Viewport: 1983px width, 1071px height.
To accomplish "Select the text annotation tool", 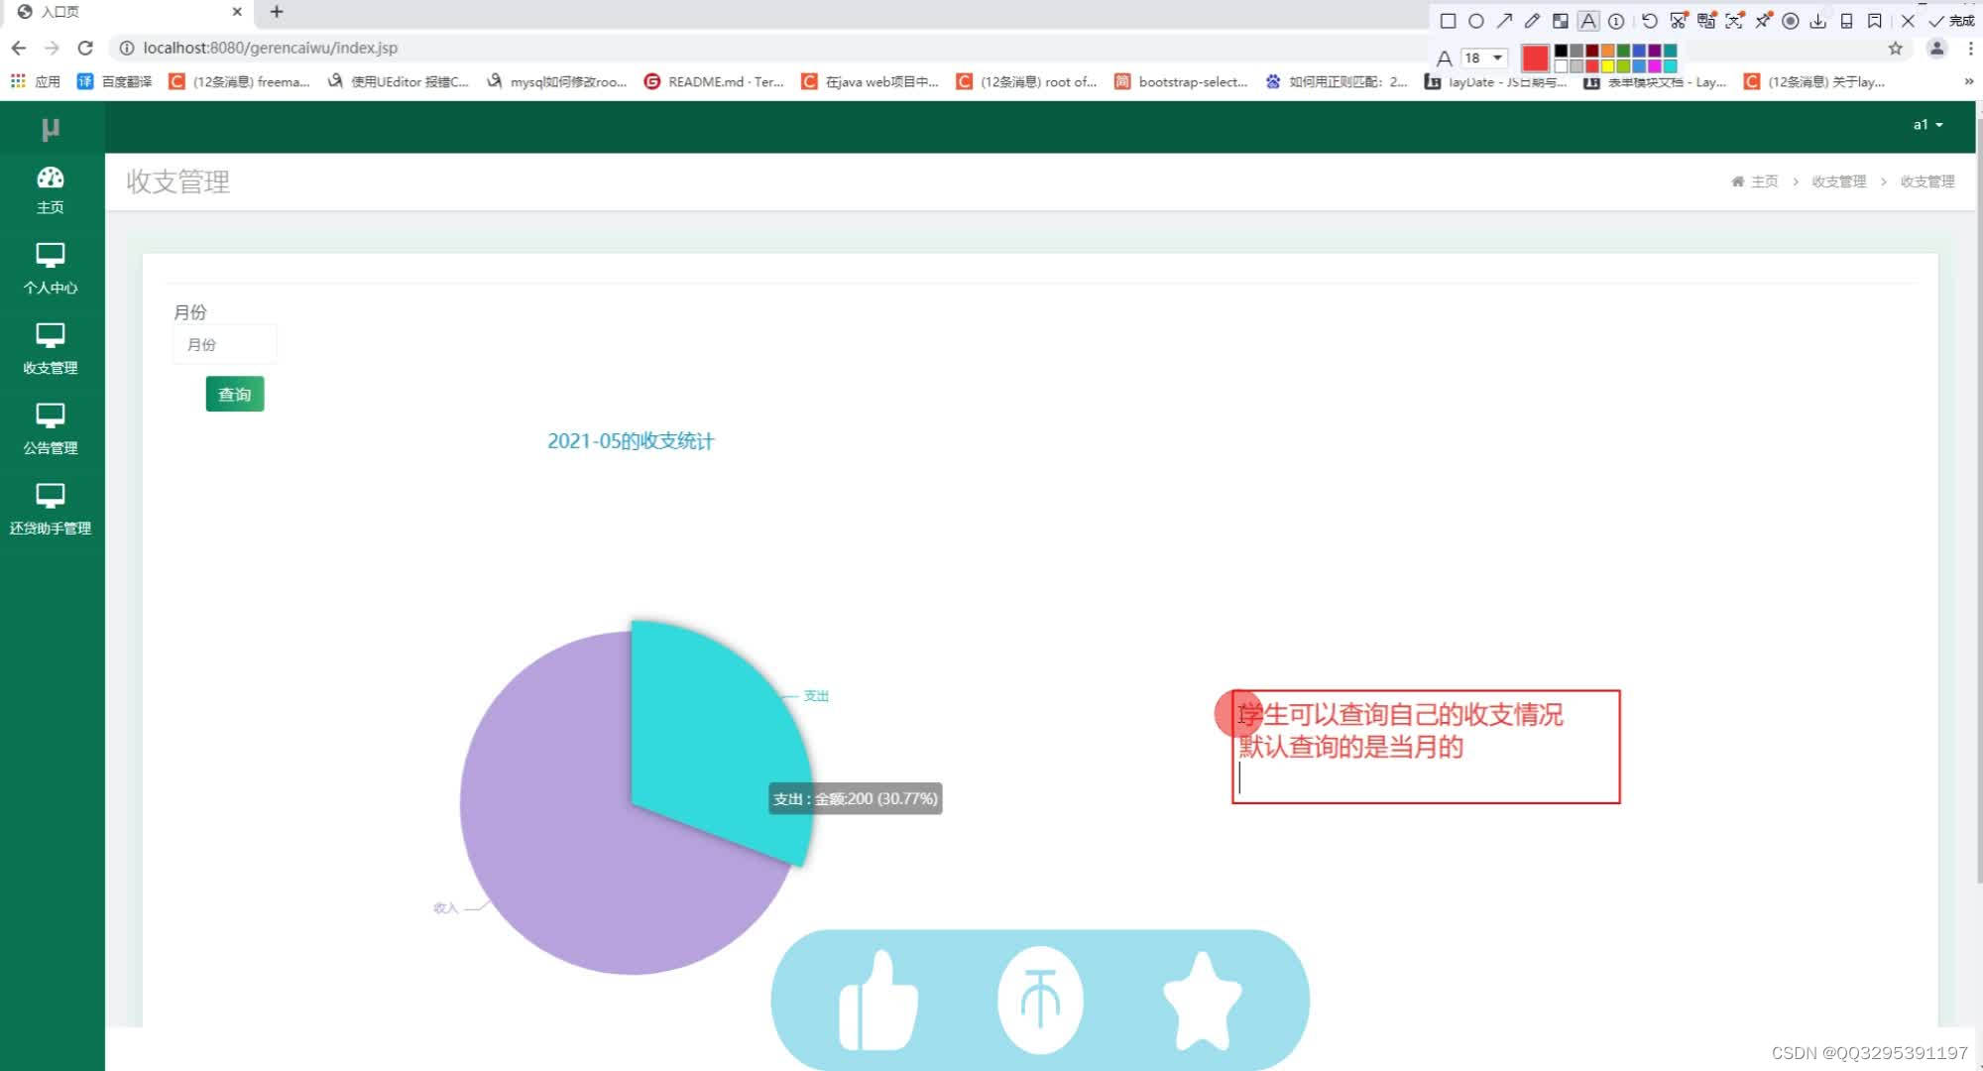I will point(1588,21).
